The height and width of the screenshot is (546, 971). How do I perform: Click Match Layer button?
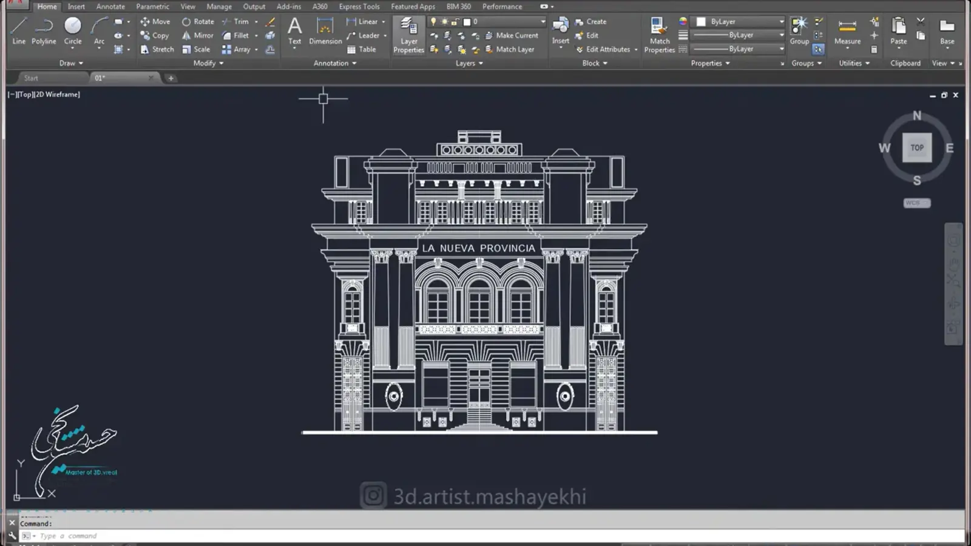point(509,49)
